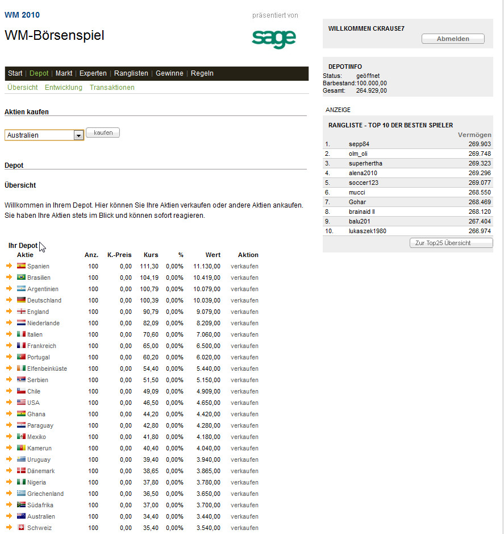Screen dimensions: 504x534
Task: Click the Chile flag icon
Action: coord(21,391)
